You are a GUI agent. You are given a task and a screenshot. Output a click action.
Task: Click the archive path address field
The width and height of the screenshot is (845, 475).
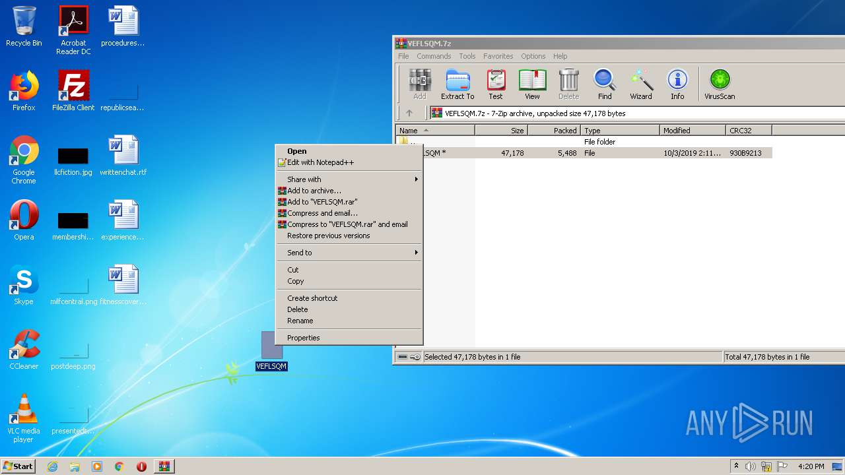(x=637, y=113)
